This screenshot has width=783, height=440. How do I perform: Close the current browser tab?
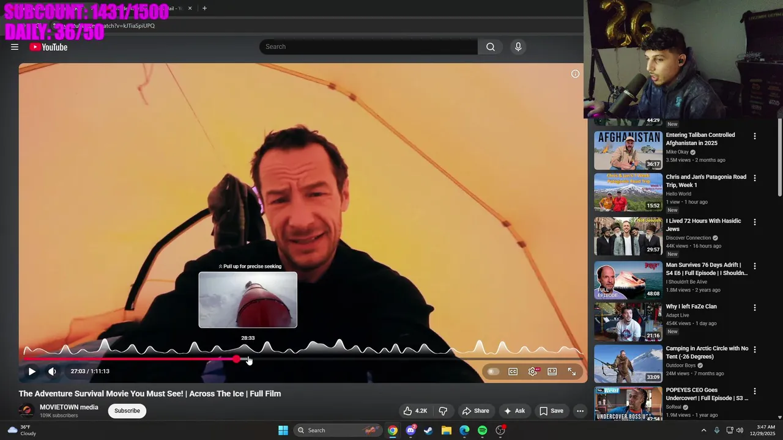point(190,9)
